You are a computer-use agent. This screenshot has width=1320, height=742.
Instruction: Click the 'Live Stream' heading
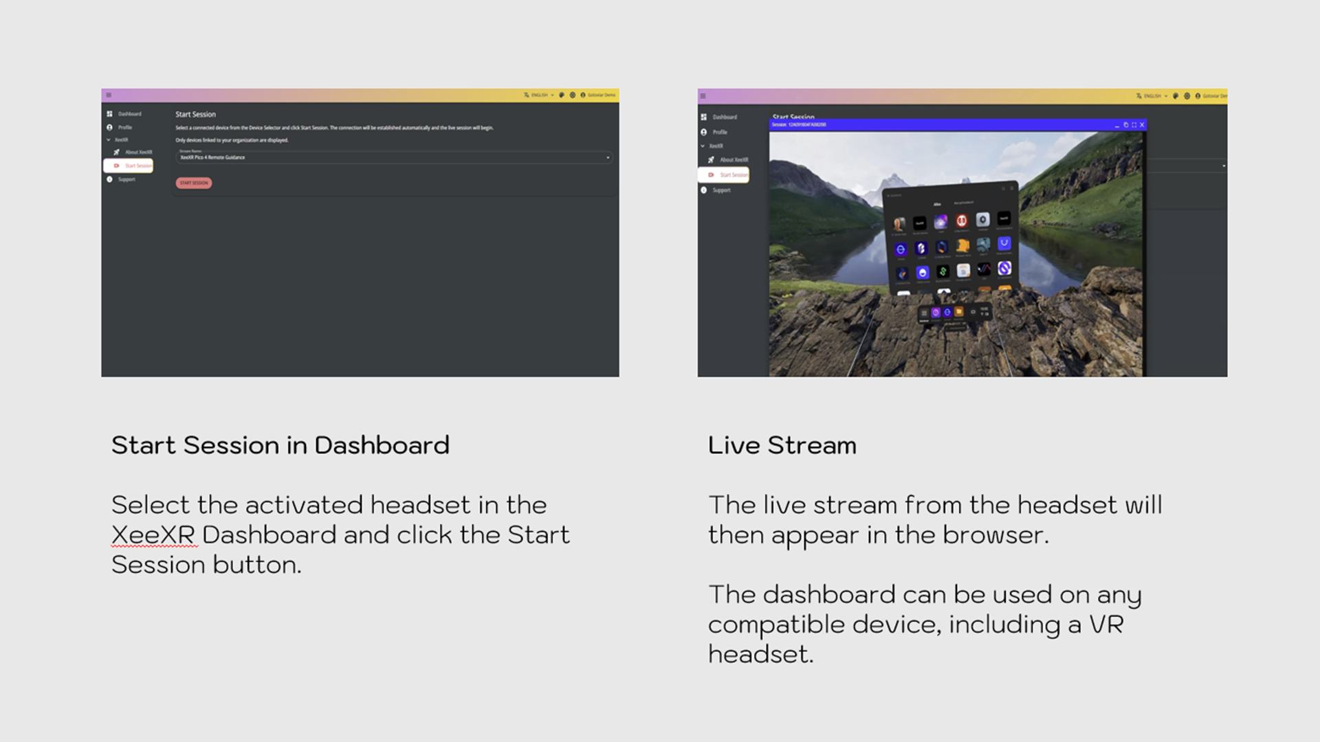pos(782,445)
